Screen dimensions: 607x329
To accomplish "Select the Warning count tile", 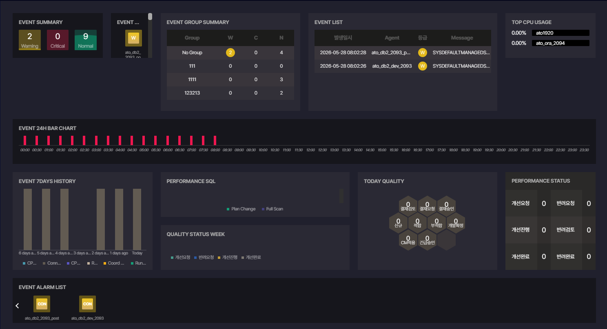I will click(x=30, y=40).
